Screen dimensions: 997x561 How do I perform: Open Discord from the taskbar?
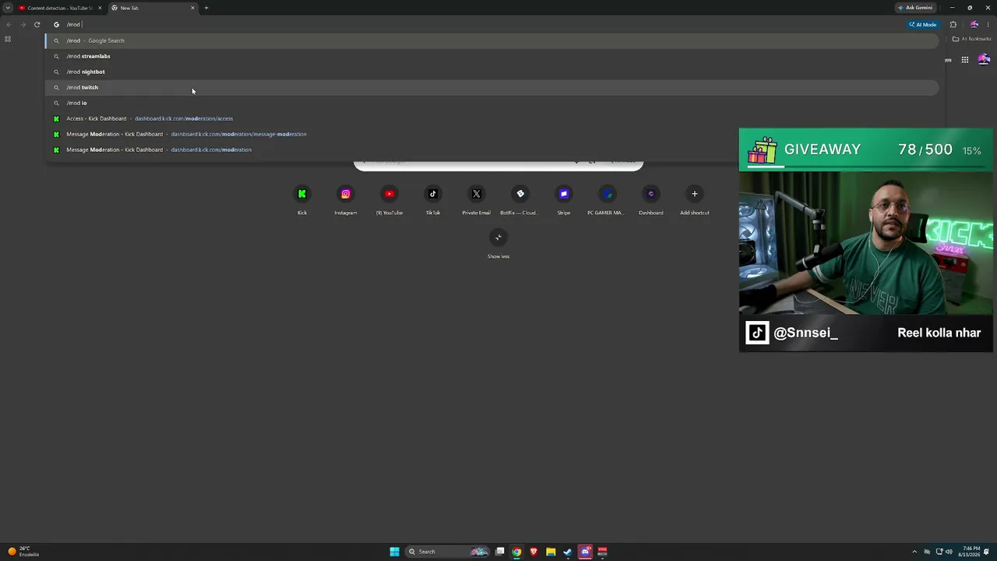tap(585, 552)
